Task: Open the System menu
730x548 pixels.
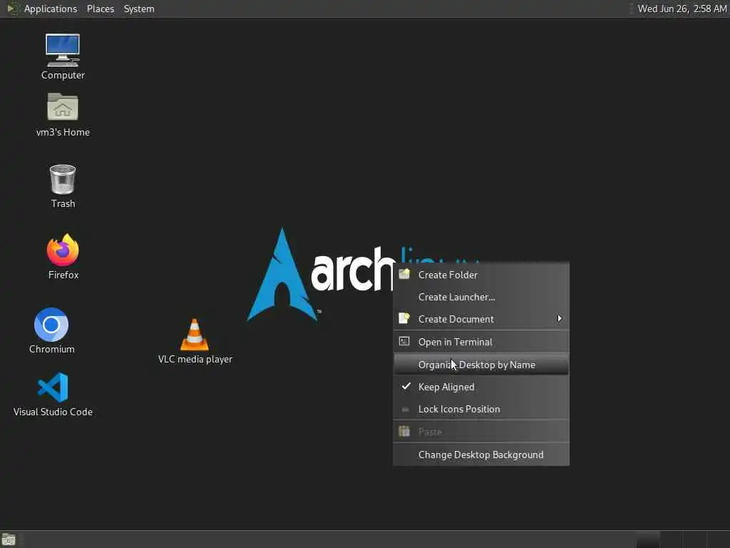Action: tap(139, 9)
